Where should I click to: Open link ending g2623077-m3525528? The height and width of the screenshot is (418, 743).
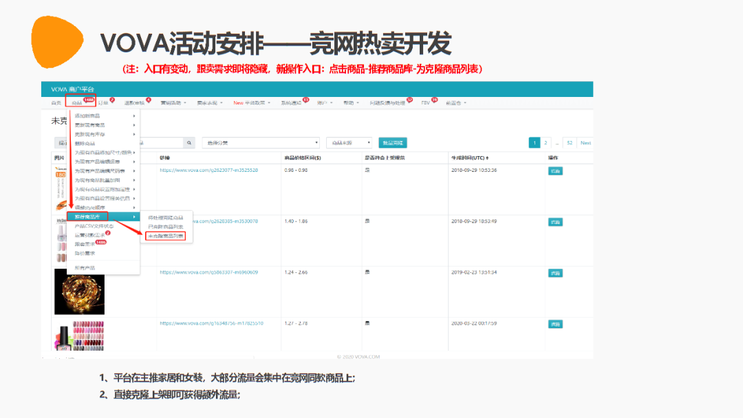[209, 170]
